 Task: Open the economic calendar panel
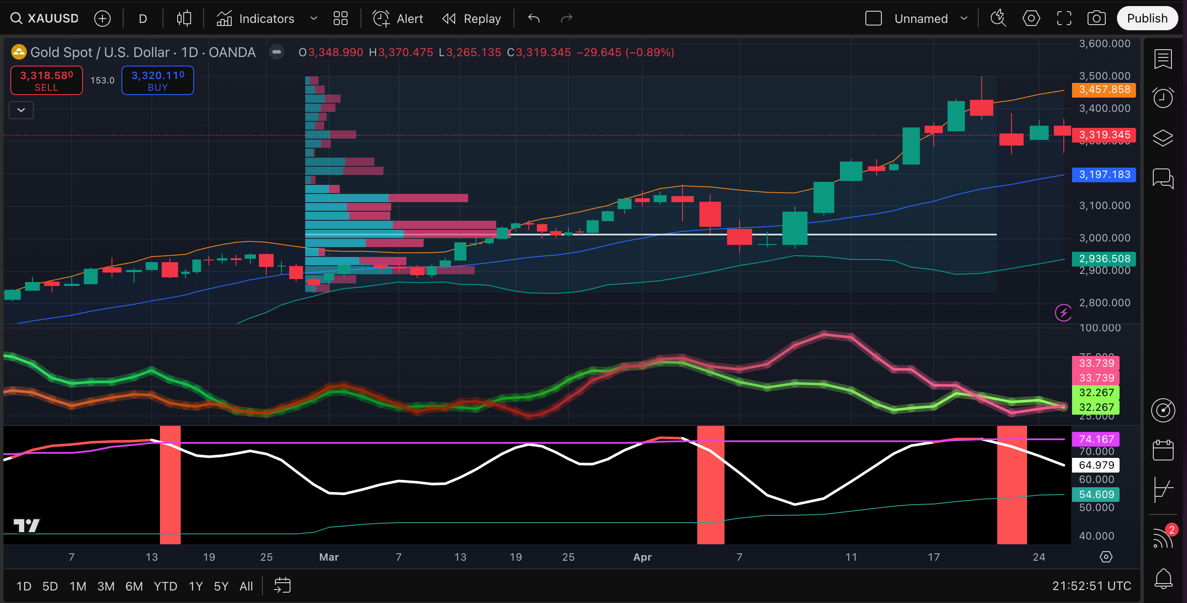click(1163, 450)
